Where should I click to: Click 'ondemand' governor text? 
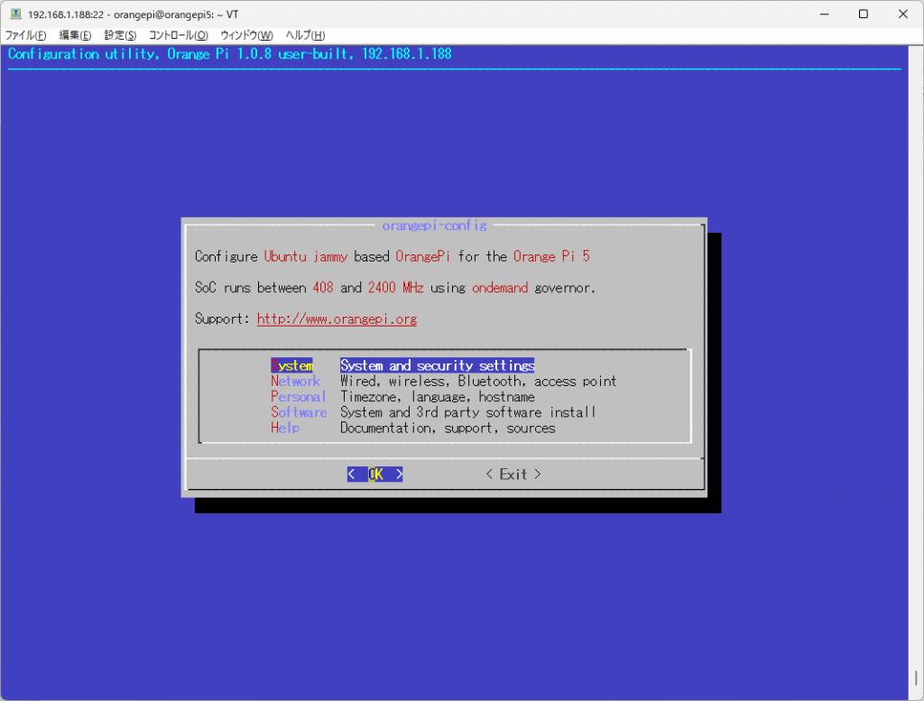500,288
